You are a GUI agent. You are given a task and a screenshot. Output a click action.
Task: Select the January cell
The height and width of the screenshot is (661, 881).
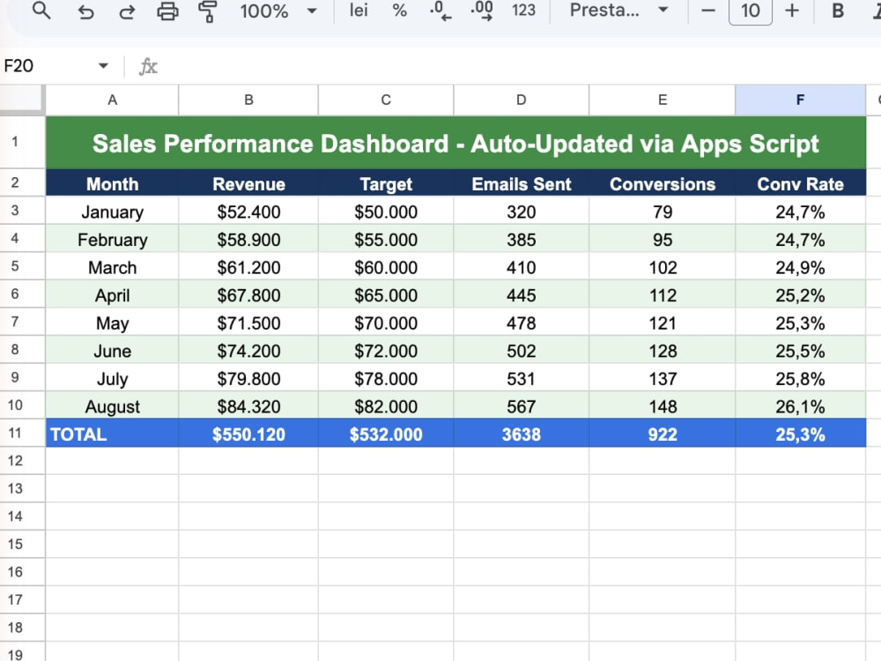113,212
